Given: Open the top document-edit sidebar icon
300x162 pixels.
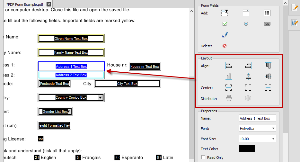Looking at the screenshot, I should pyautogui.click(x=295, y=7).
